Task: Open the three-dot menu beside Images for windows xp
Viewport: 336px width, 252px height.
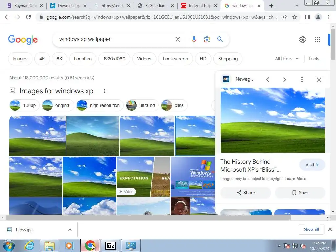Action: [105, 91]
